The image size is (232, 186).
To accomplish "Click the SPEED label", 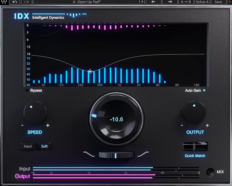I will click(35, 132).
